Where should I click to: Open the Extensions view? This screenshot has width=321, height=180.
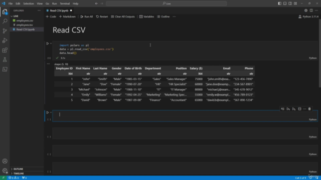[5, 50]
